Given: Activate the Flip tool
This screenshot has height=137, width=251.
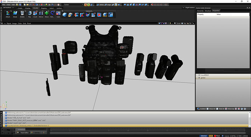Looking at the screenshot, I should tap(29, 14).
